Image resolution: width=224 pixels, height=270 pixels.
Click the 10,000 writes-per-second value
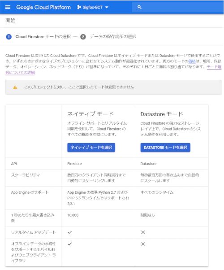(x=73, y=215)
